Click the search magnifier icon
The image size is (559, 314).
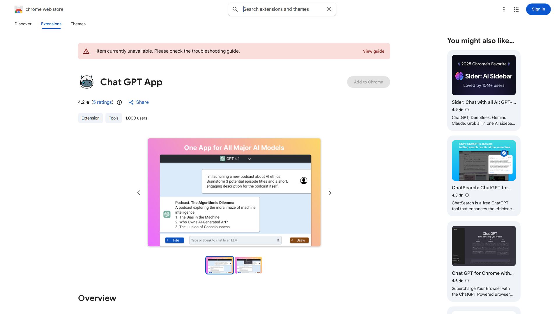pos(235,9)
